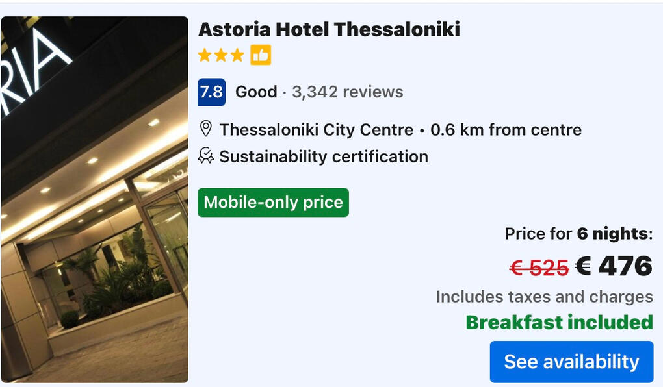663x387 pixels.
Task: Click the green 'Breakfast included' text
Action: point(559,322)
